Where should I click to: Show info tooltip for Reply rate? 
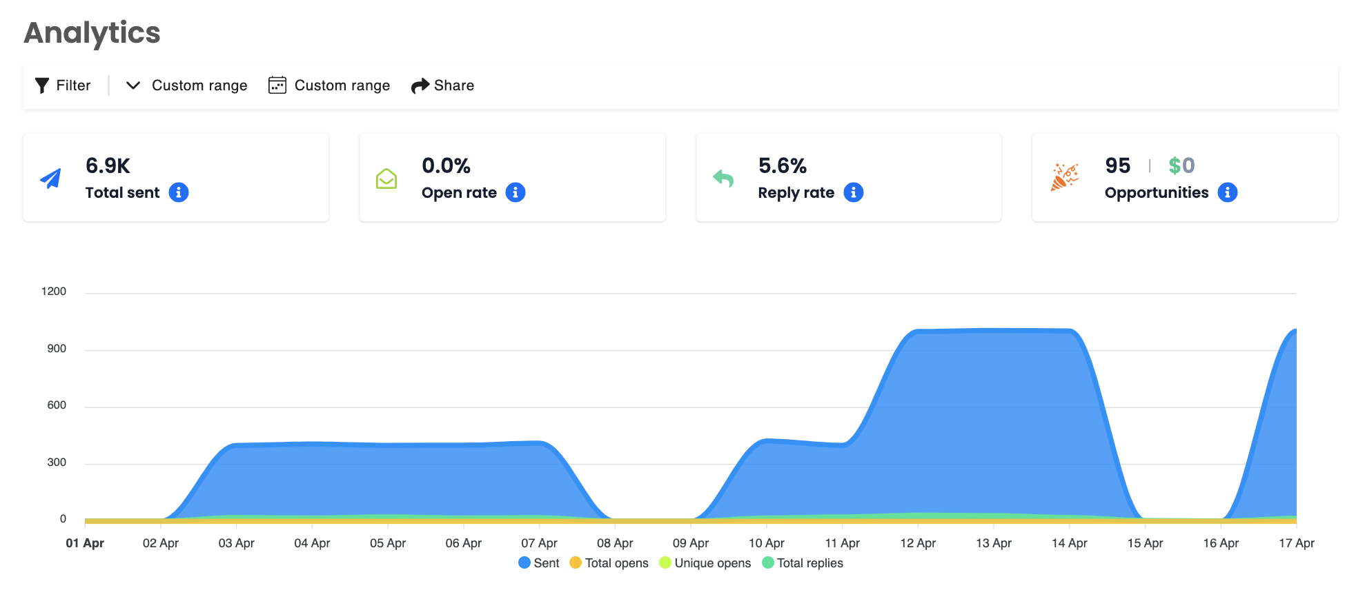tap(854, 192)
